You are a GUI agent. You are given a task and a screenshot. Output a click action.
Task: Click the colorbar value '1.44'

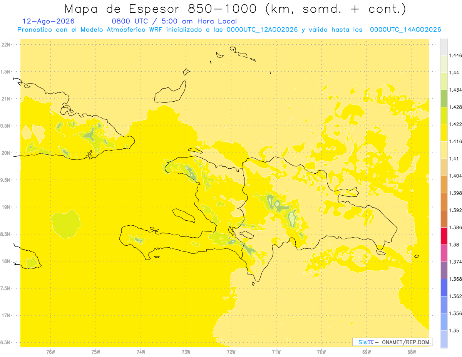pyautogui.click(x=454, y=72)
